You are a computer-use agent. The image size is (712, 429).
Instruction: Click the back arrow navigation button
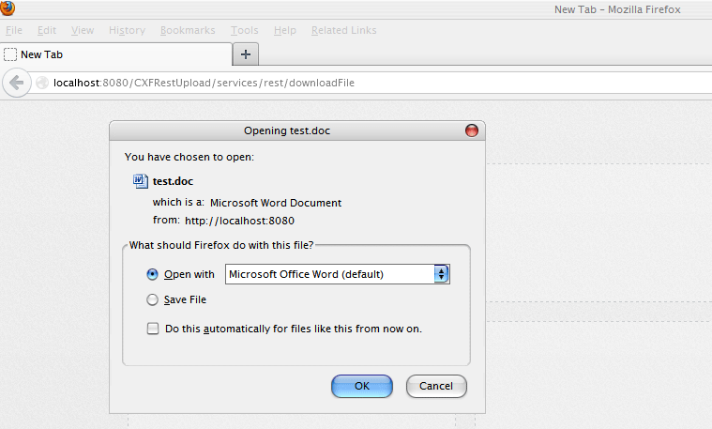pyautogui.click(x=16, y=83)
